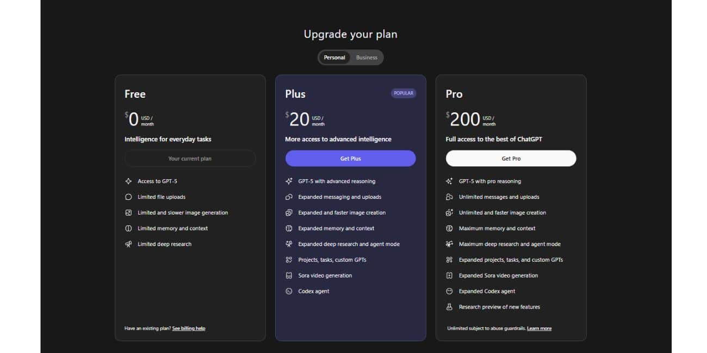Click the Limited and slower image generation icon

128,213
